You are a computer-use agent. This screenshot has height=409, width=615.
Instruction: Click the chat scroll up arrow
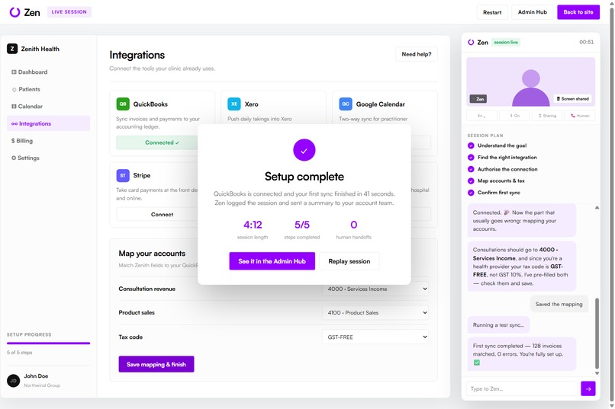597,207
